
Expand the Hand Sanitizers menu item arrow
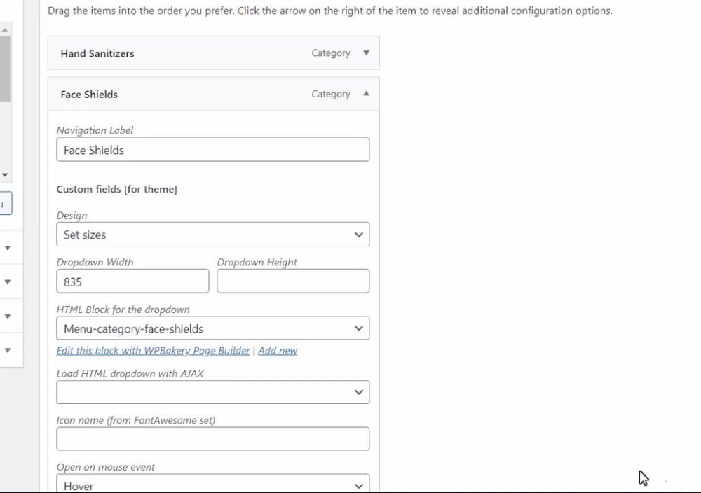point(366,53)
